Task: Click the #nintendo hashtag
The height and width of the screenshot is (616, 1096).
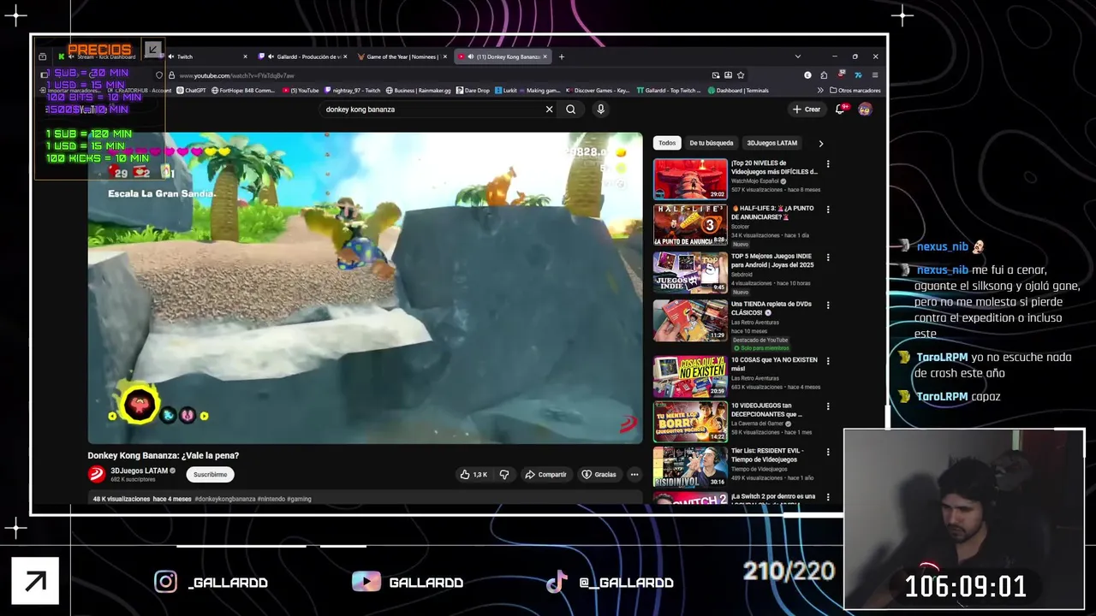Action: point(271,499)
